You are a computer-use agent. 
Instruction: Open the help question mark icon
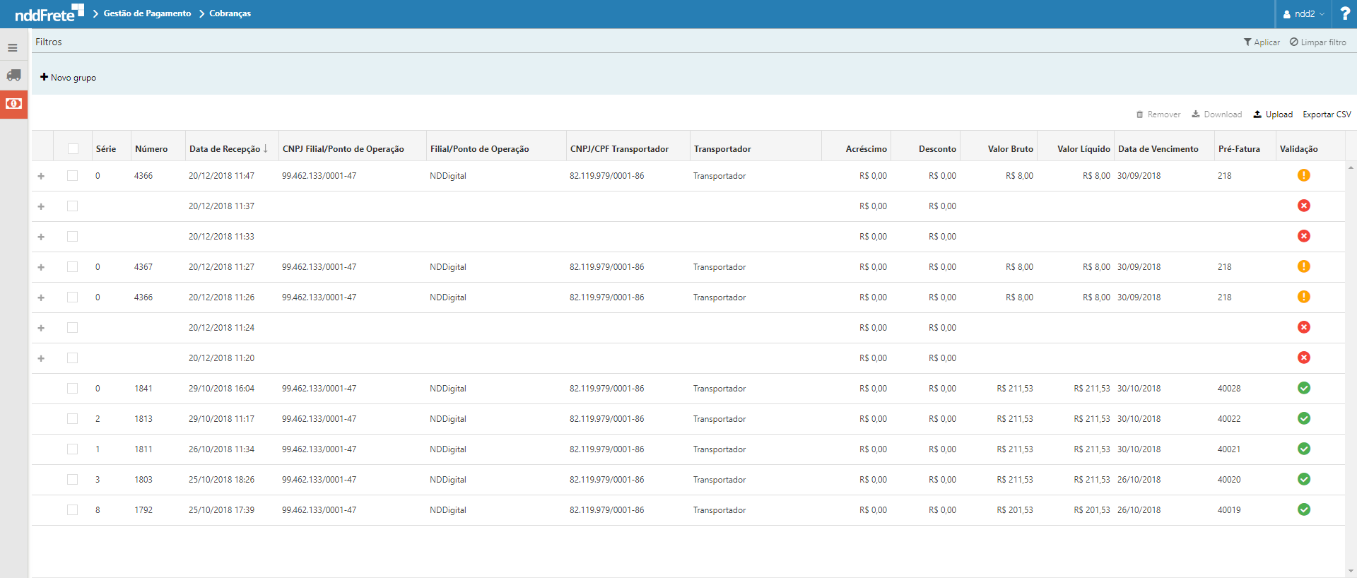(x=1344, y=14)
